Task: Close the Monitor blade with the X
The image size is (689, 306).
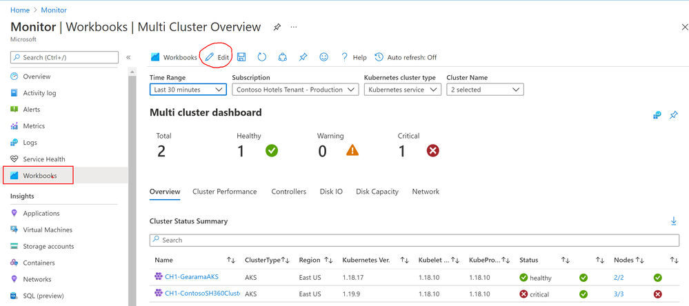Action: (683, 27)
